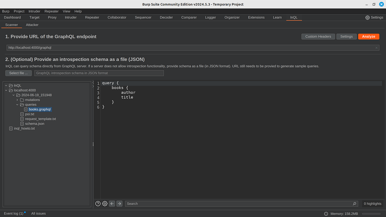This screenshot has width=386, height=217.
Task: Open the Help menu
Action: 78,11
